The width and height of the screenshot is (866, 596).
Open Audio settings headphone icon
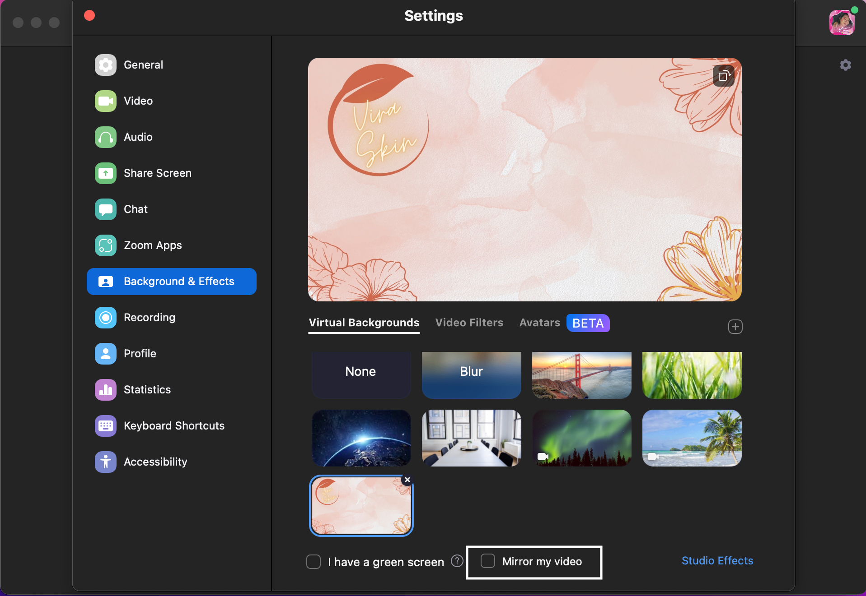pos(105,137)
